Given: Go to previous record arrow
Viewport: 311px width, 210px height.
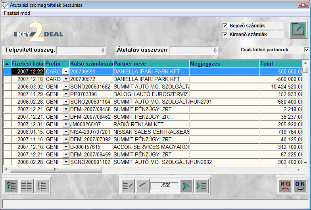Looking at the screenshot, I should pos(143,186).
